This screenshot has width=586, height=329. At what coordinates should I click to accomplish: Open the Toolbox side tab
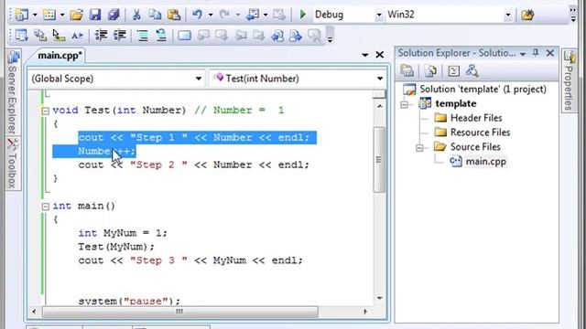point(14,164)
